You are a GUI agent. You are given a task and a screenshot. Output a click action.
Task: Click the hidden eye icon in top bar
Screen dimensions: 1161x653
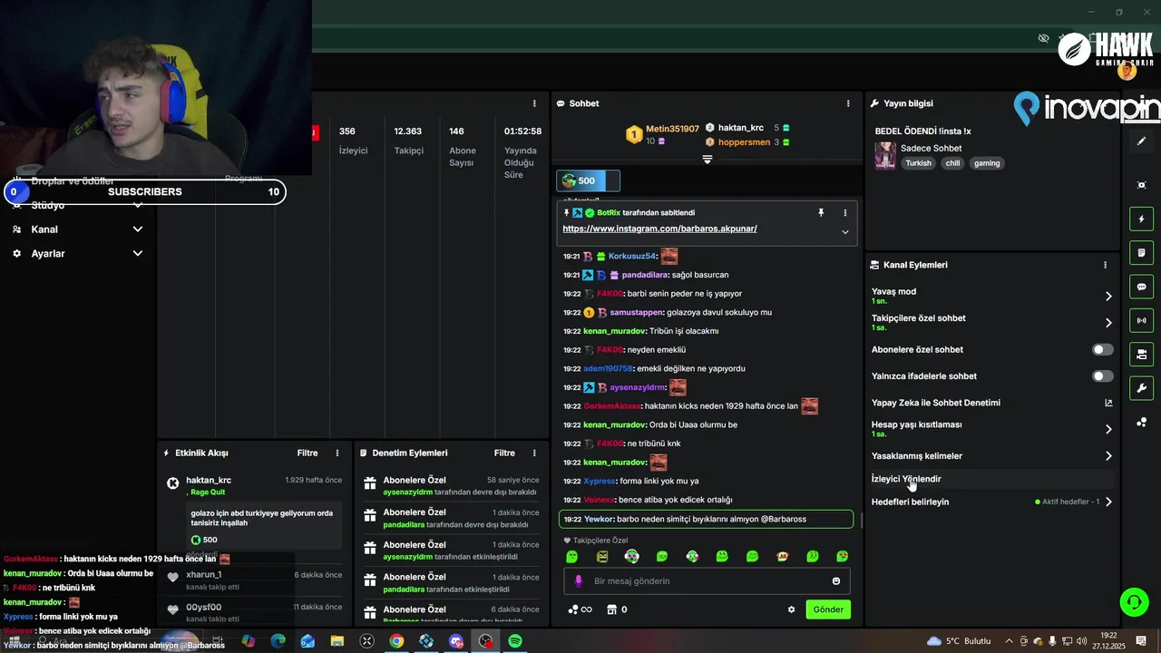pyautogui.click(x=1043, y=38)
